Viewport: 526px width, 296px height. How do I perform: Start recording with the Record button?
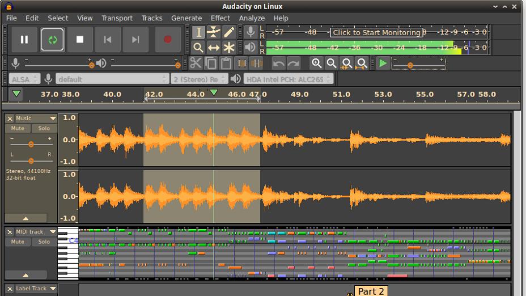click(x=168, y=40)
